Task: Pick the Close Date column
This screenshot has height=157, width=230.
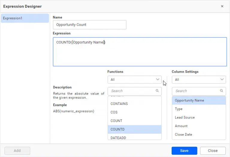Action: [x=184, y=135]
